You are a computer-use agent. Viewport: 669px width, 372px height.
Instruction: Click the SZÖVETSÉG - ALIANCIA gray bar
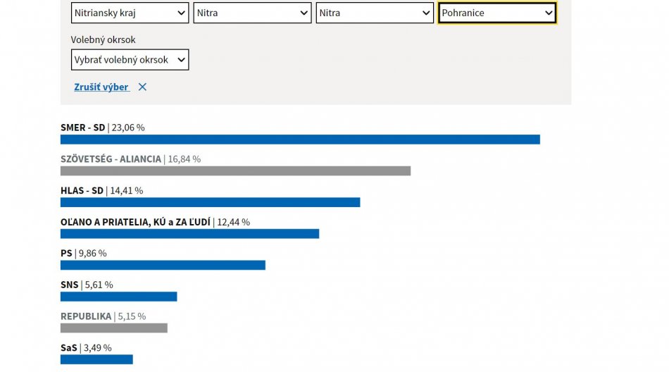click(x=235, y=171)
